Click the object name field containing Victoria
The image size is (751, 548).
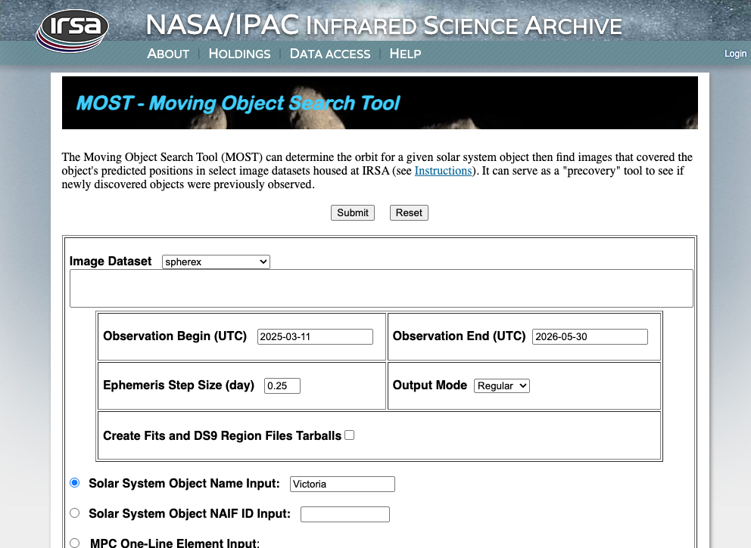(x=342, y=484)
